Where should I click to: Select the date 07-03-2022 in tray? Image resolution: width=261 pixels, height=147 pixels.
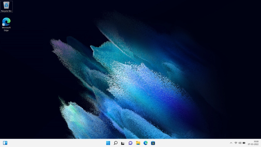tap(253, 144)
